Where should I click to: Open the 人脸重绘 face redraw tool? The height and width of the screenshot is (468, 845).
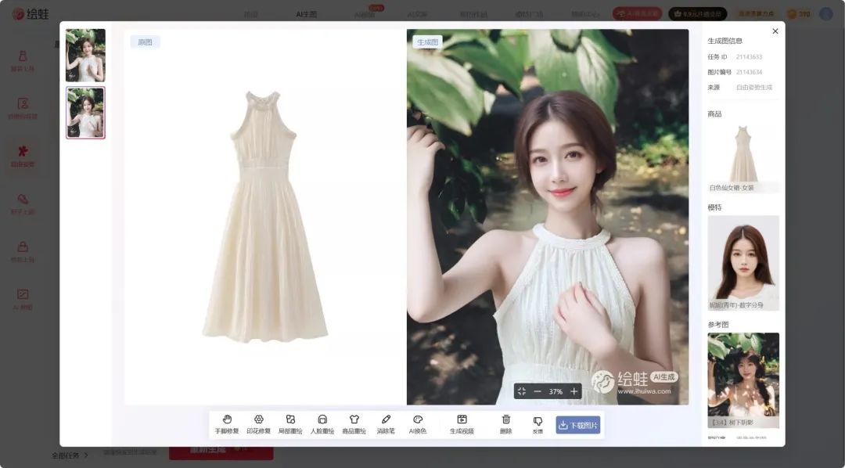[x=322, y=424]
